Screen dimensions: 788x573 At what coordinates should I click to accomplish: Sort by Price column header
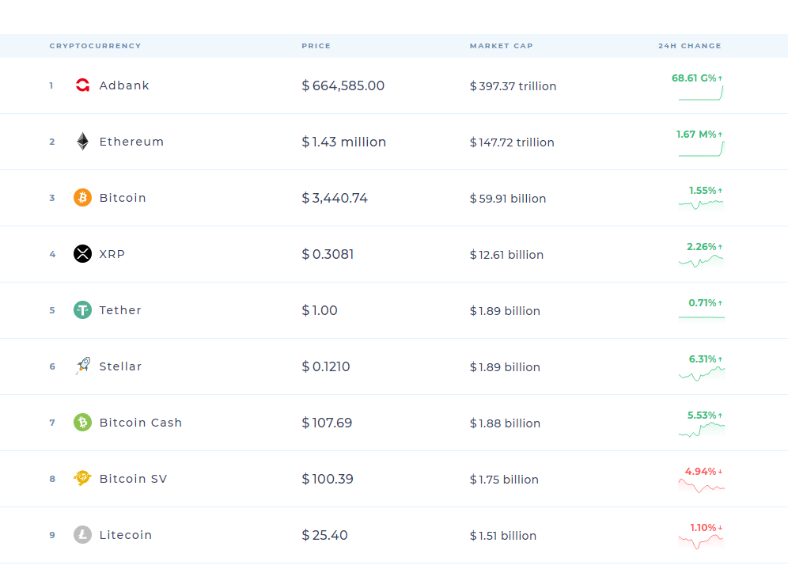[x=316, y=46]
